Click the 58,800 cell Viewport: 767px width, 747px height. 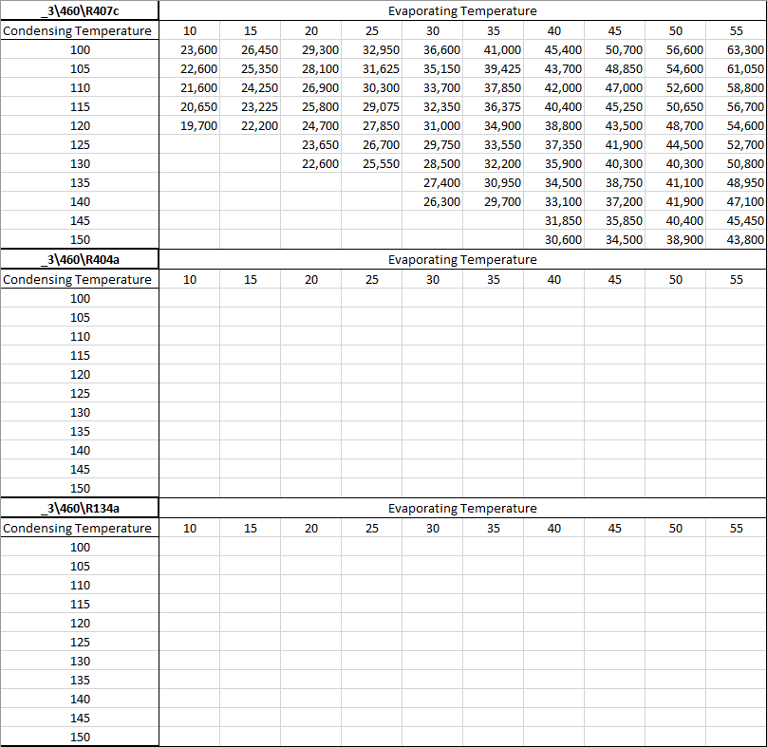click(x=736, y=88)
